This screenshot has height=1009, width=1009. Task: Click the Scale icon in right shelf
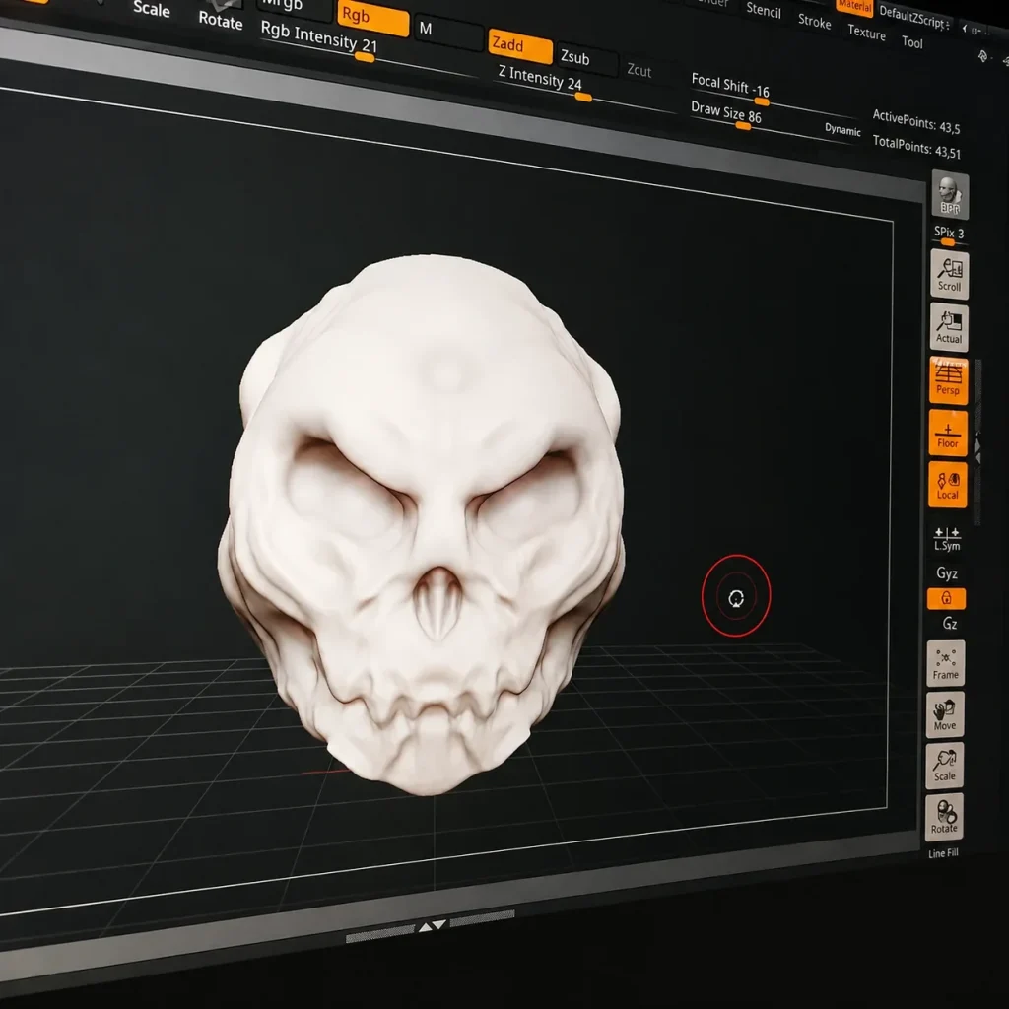945,766
